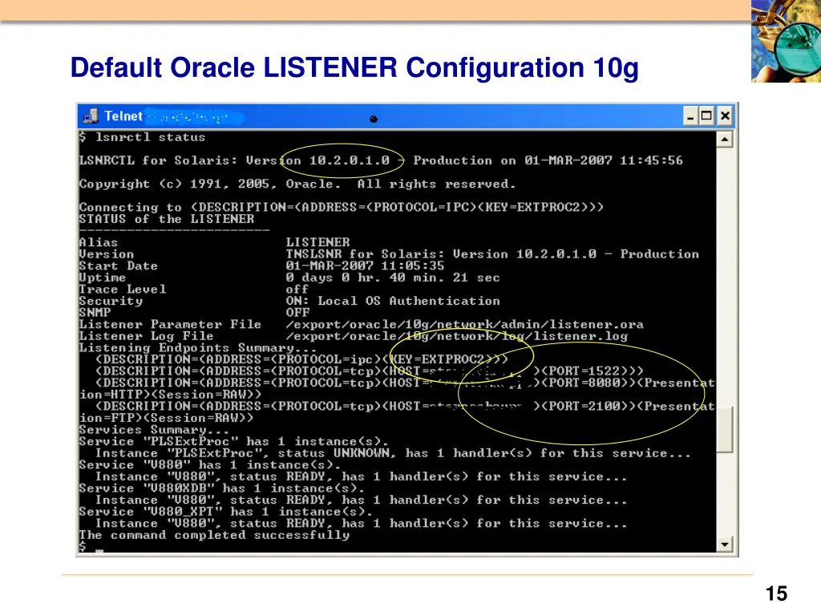Click 'Service "V880_XPT"' line
This screenshot has width=821, height=616.
(225, 511)
